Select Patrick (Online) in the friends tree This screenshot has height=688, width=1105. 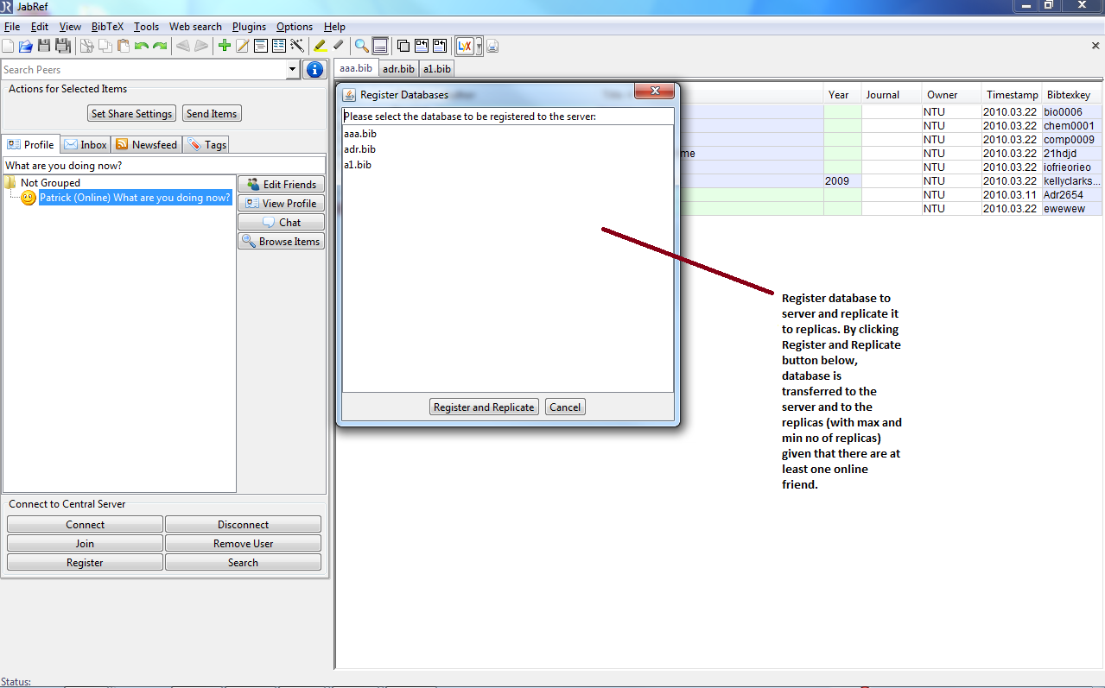click(x=136, y=198)
